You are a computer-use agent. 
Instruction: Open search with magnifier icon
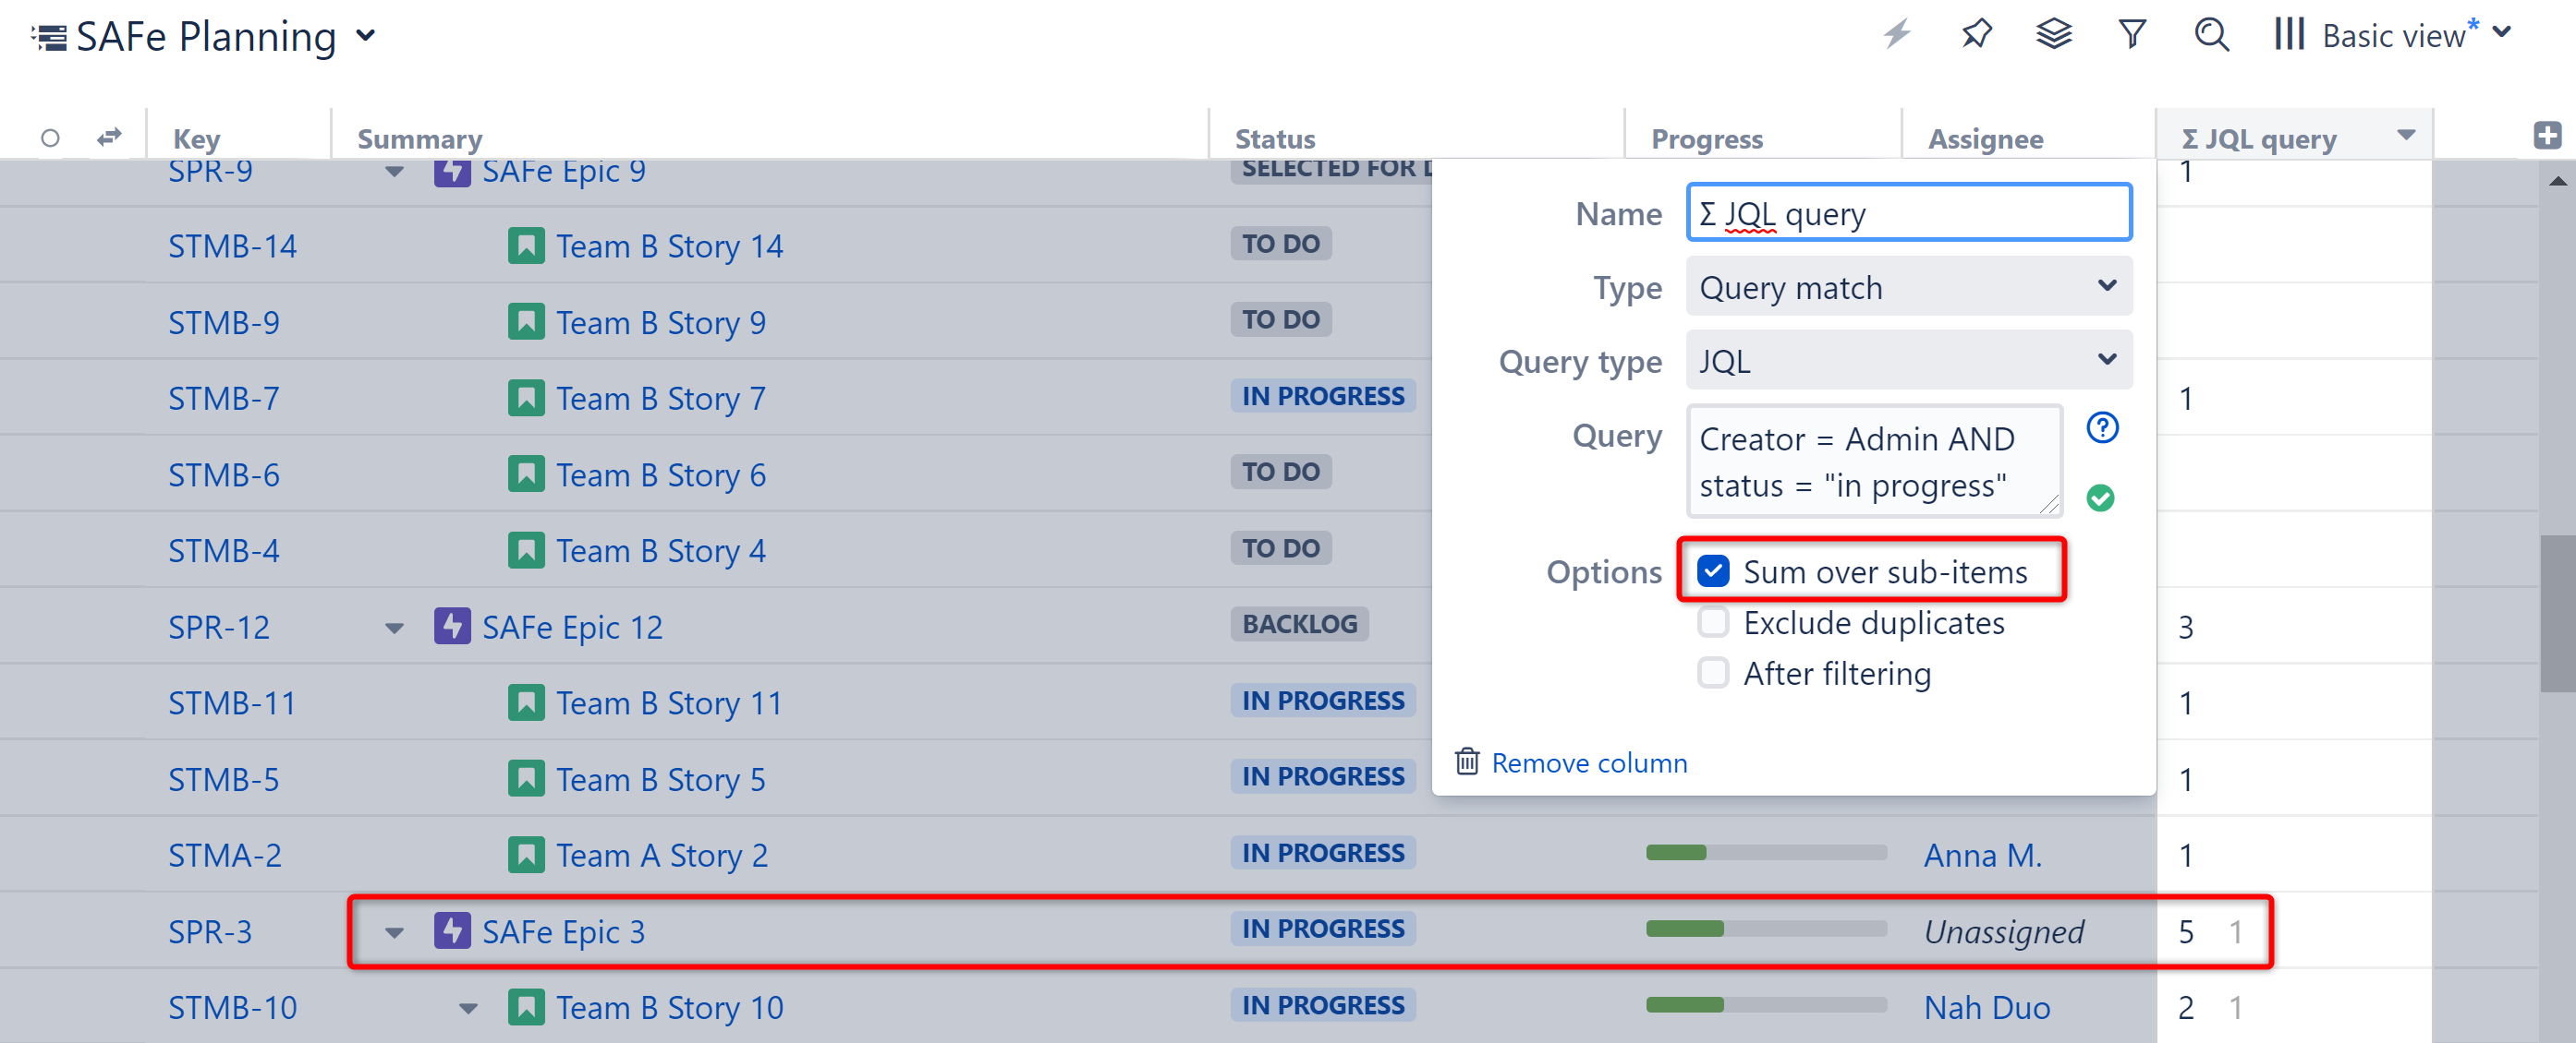[x=2211, y=35]
